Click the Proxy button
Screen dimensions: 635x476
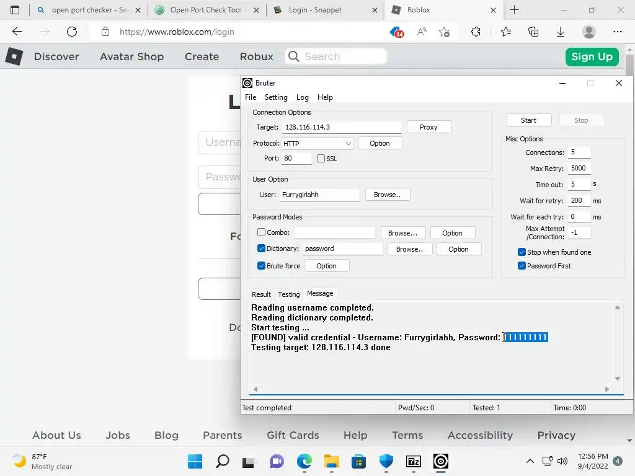[429, 127]
